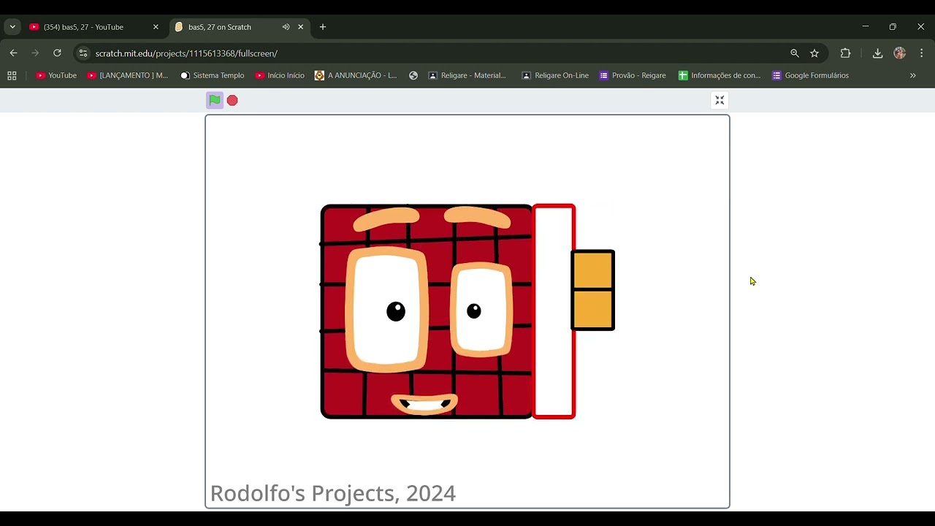The width and height of the screenshot is (935, 526).
Task: Open Chrome three-dot menu
Action: 921,53
